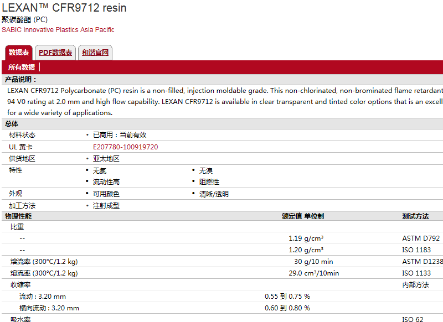Click the 亚太地区 value
The image size is (443, 322).
coord(106,159)
